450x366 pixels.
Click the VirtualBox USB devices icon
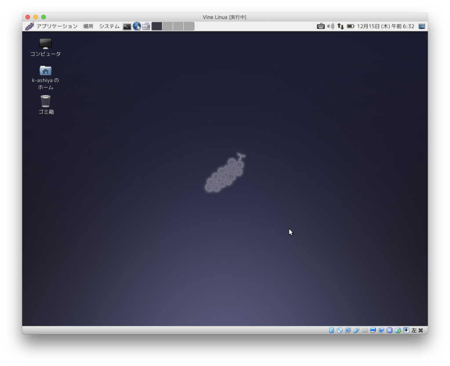356,330
